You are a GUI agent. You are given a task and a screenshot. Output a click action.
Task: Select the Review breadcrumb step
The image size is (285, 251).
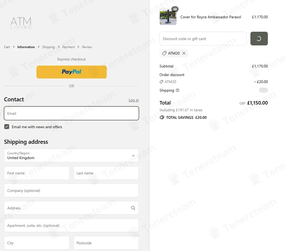coord(87,47)
